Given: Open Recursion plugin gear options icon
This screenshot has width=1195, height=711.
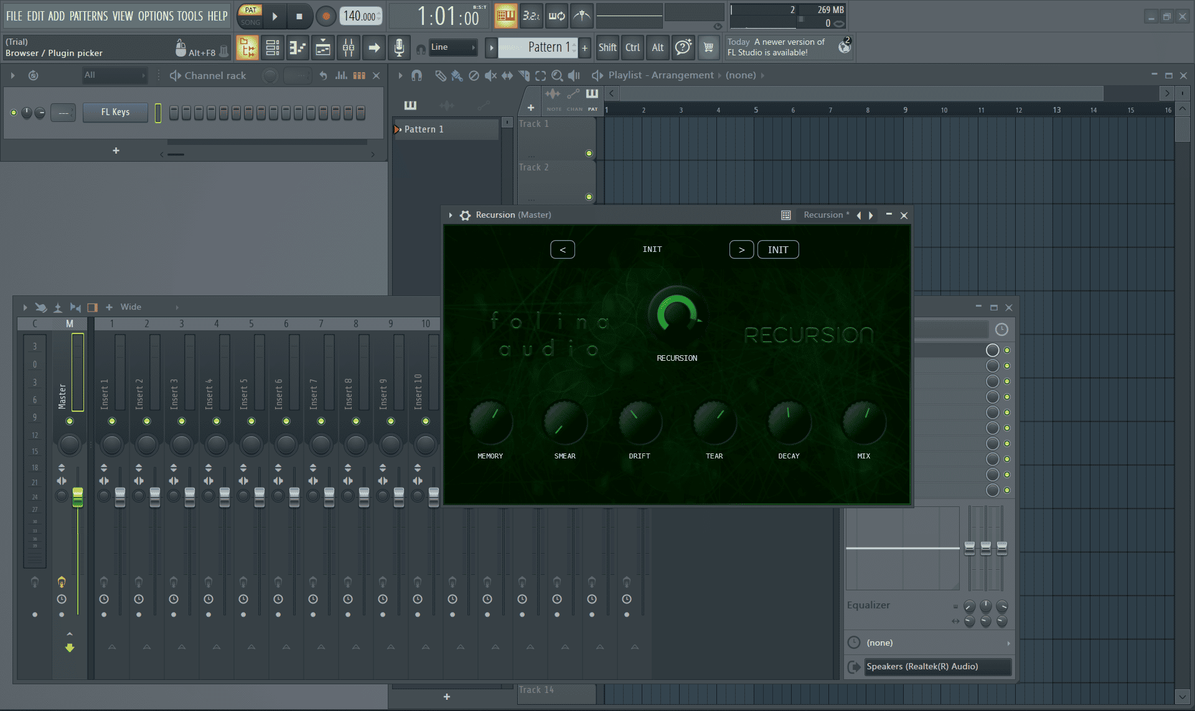Looking at the screenshot, I should click(465, 215).
